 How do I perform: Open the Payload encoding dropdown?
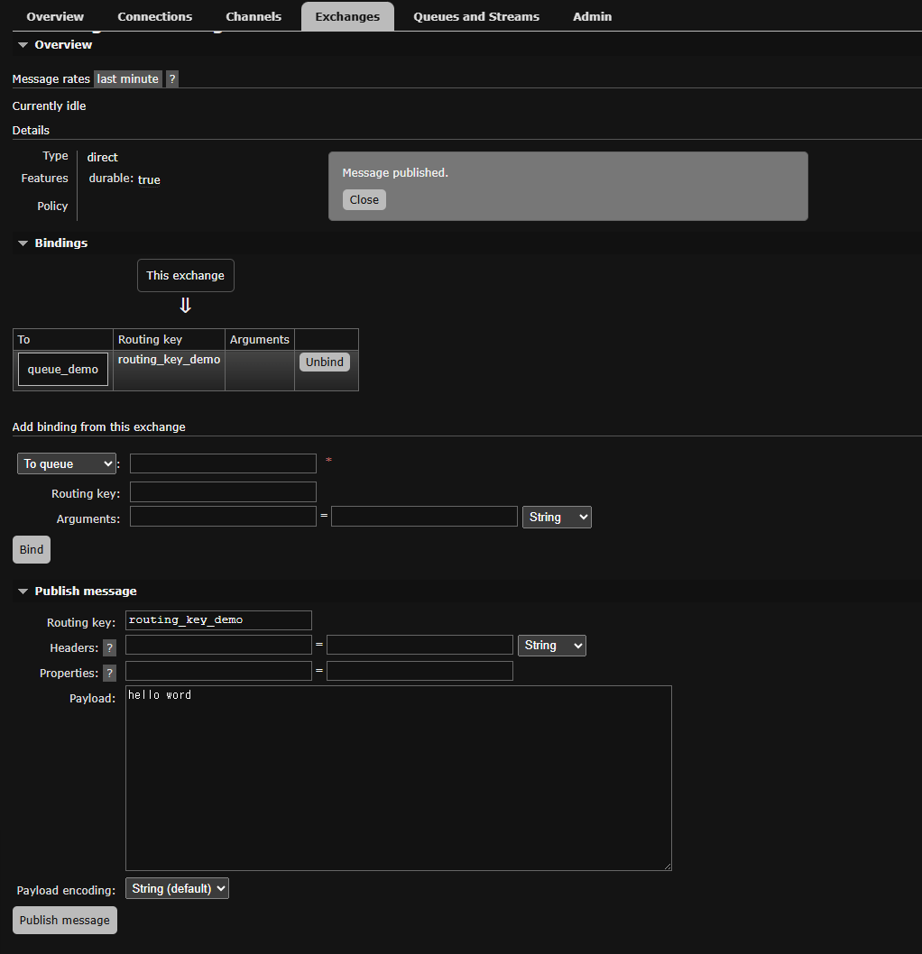tap(177, 888)
